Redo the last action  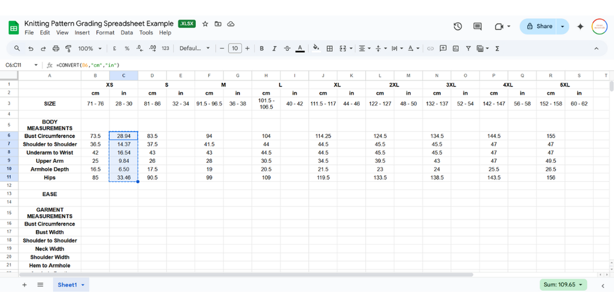click(44, 49)
